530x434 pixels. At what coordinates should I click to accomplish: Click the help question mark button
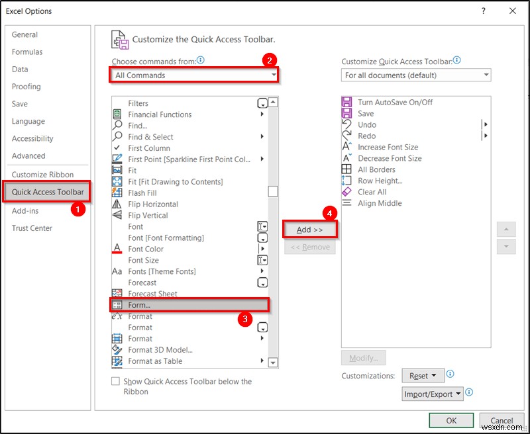[484, 11]
